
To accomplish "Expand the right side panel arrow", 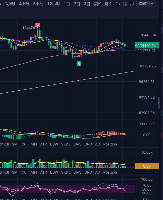I will 159,103.
